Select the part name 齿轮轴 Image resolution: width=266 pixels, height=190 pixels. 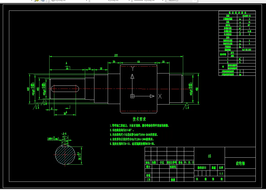click(x=240, y=163)
